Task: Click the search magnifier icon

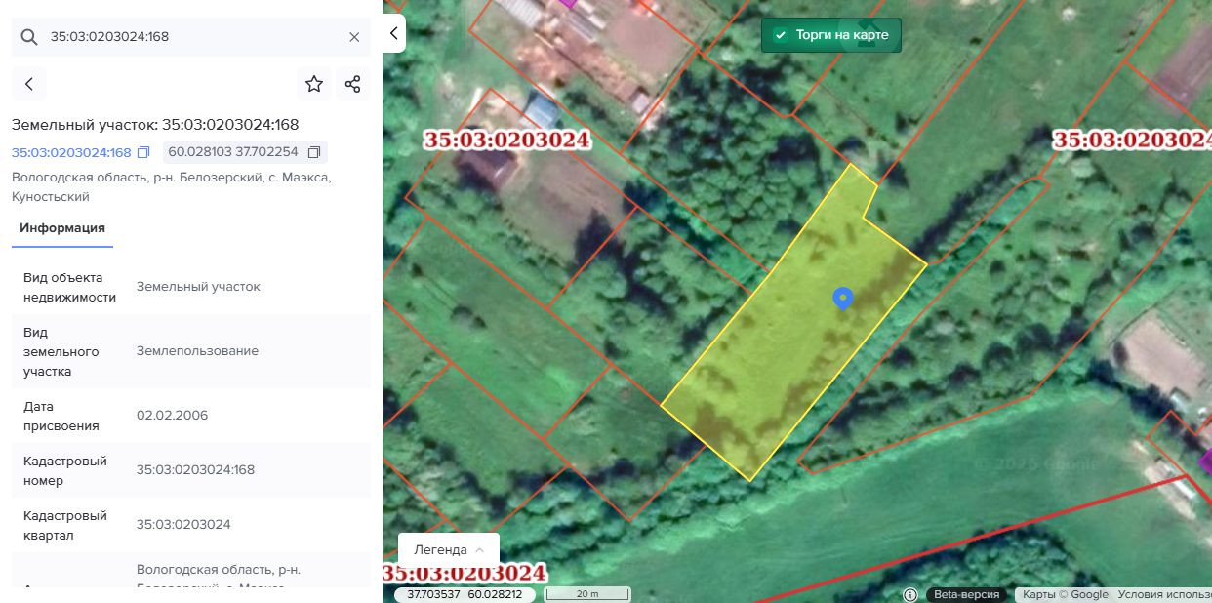Action: (x=29, y=37)
